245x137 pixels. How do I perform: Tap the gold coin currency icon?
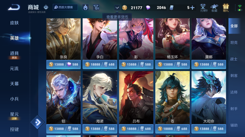click(x=125, y=7)
